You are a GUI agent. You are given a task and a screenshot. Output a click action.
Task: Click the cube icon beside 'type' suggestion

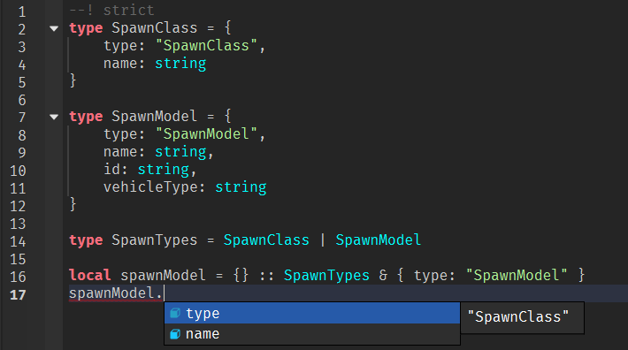pos(175,313)
